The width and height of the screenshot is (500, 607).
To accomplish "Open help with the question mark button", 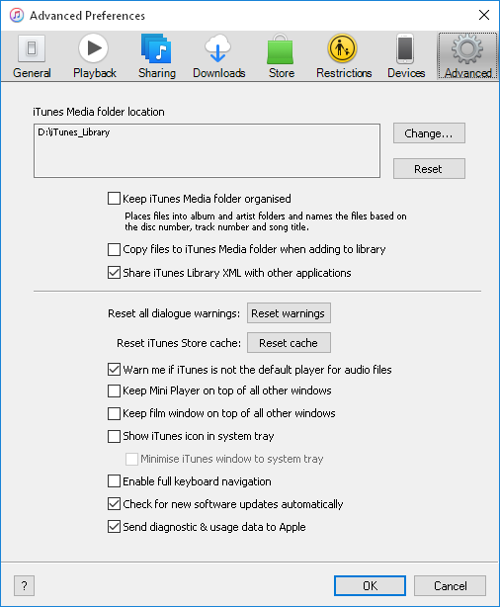I will point(24,585).
